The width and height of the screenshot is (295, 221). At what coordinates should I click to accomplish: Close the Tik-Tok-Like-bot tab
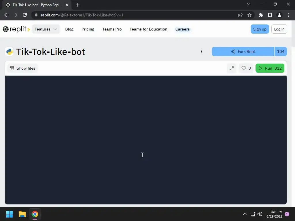coord(67,5)
